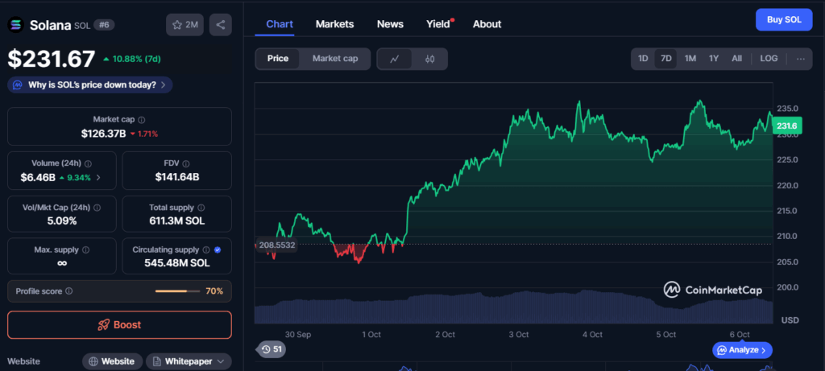The width and height of the screenshot is (825, 371).
Task: Enable LOG scale on chart
Action: point(769,59)
